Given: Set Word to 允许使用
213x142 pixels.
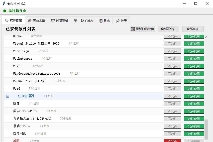Looking at the screenshot, I should pos(194,89).
